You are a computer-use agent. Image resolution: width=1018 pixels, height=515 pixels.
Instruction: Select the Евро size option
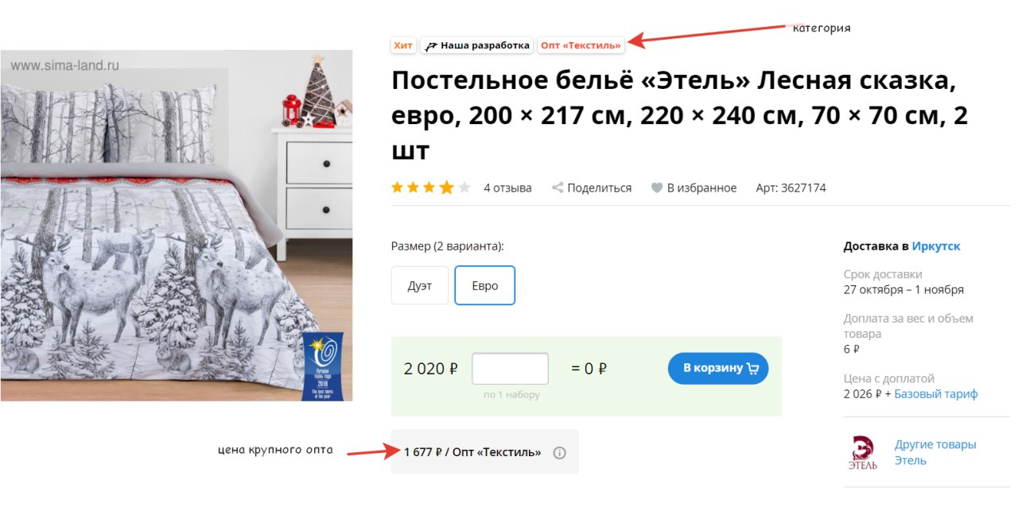tap(485, 285)
